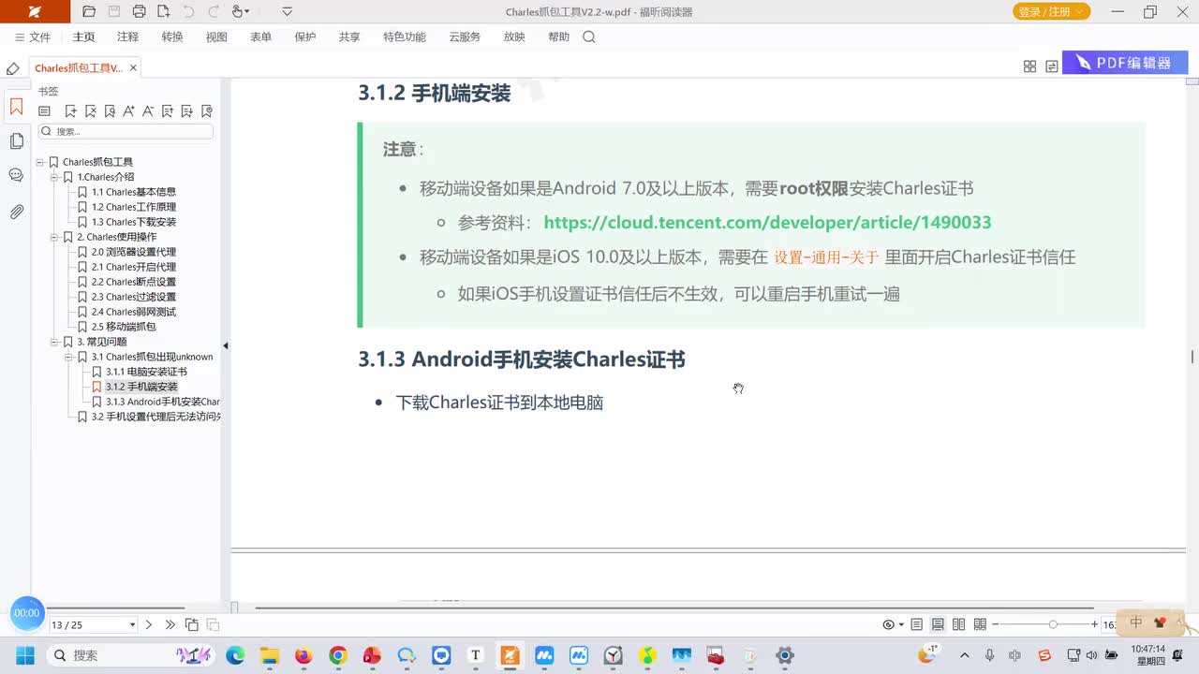This screenshot has height=674, width=1199.
Task: Select bookmark 2.5 移动端抓包
Action: pyautogui.click(x=124, y=327)
